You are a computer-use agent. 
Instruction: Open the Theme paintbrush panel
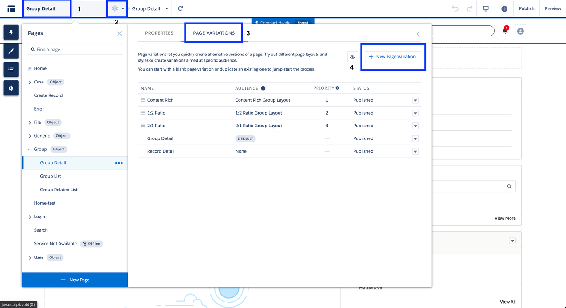11,51
